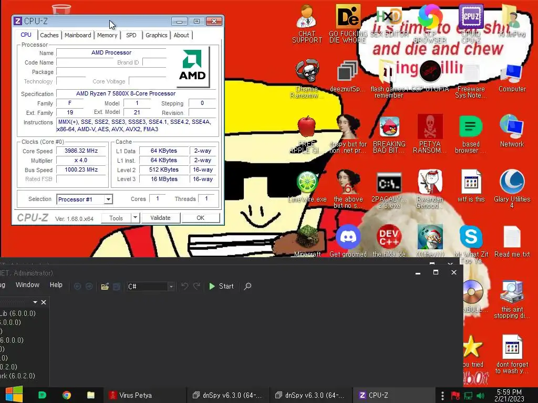Screen dimensions: 538x403
Task: Open the PETYA RANSOM skull icon
Action: pyautogui.click(x=430, y=134)
